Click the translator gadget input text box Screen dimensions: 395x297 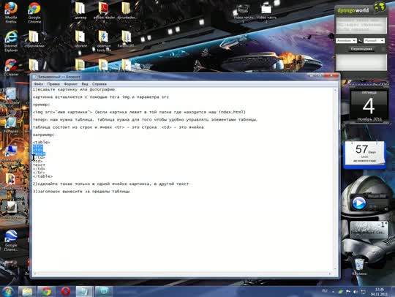pyautogui.click(x=361, y=25)
